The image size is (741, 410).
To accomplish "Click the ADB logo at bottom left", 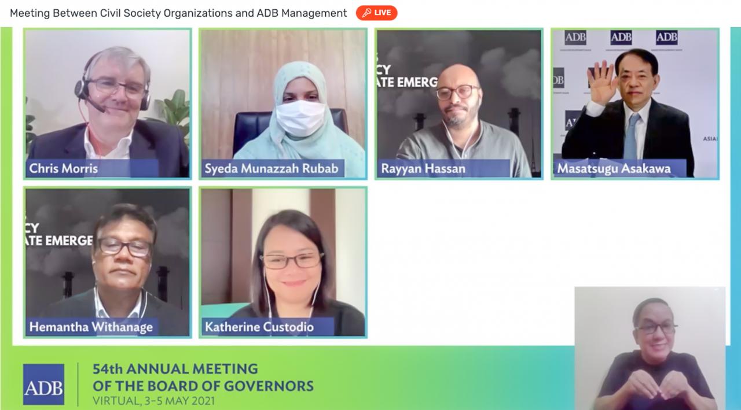I will [43, 385].
